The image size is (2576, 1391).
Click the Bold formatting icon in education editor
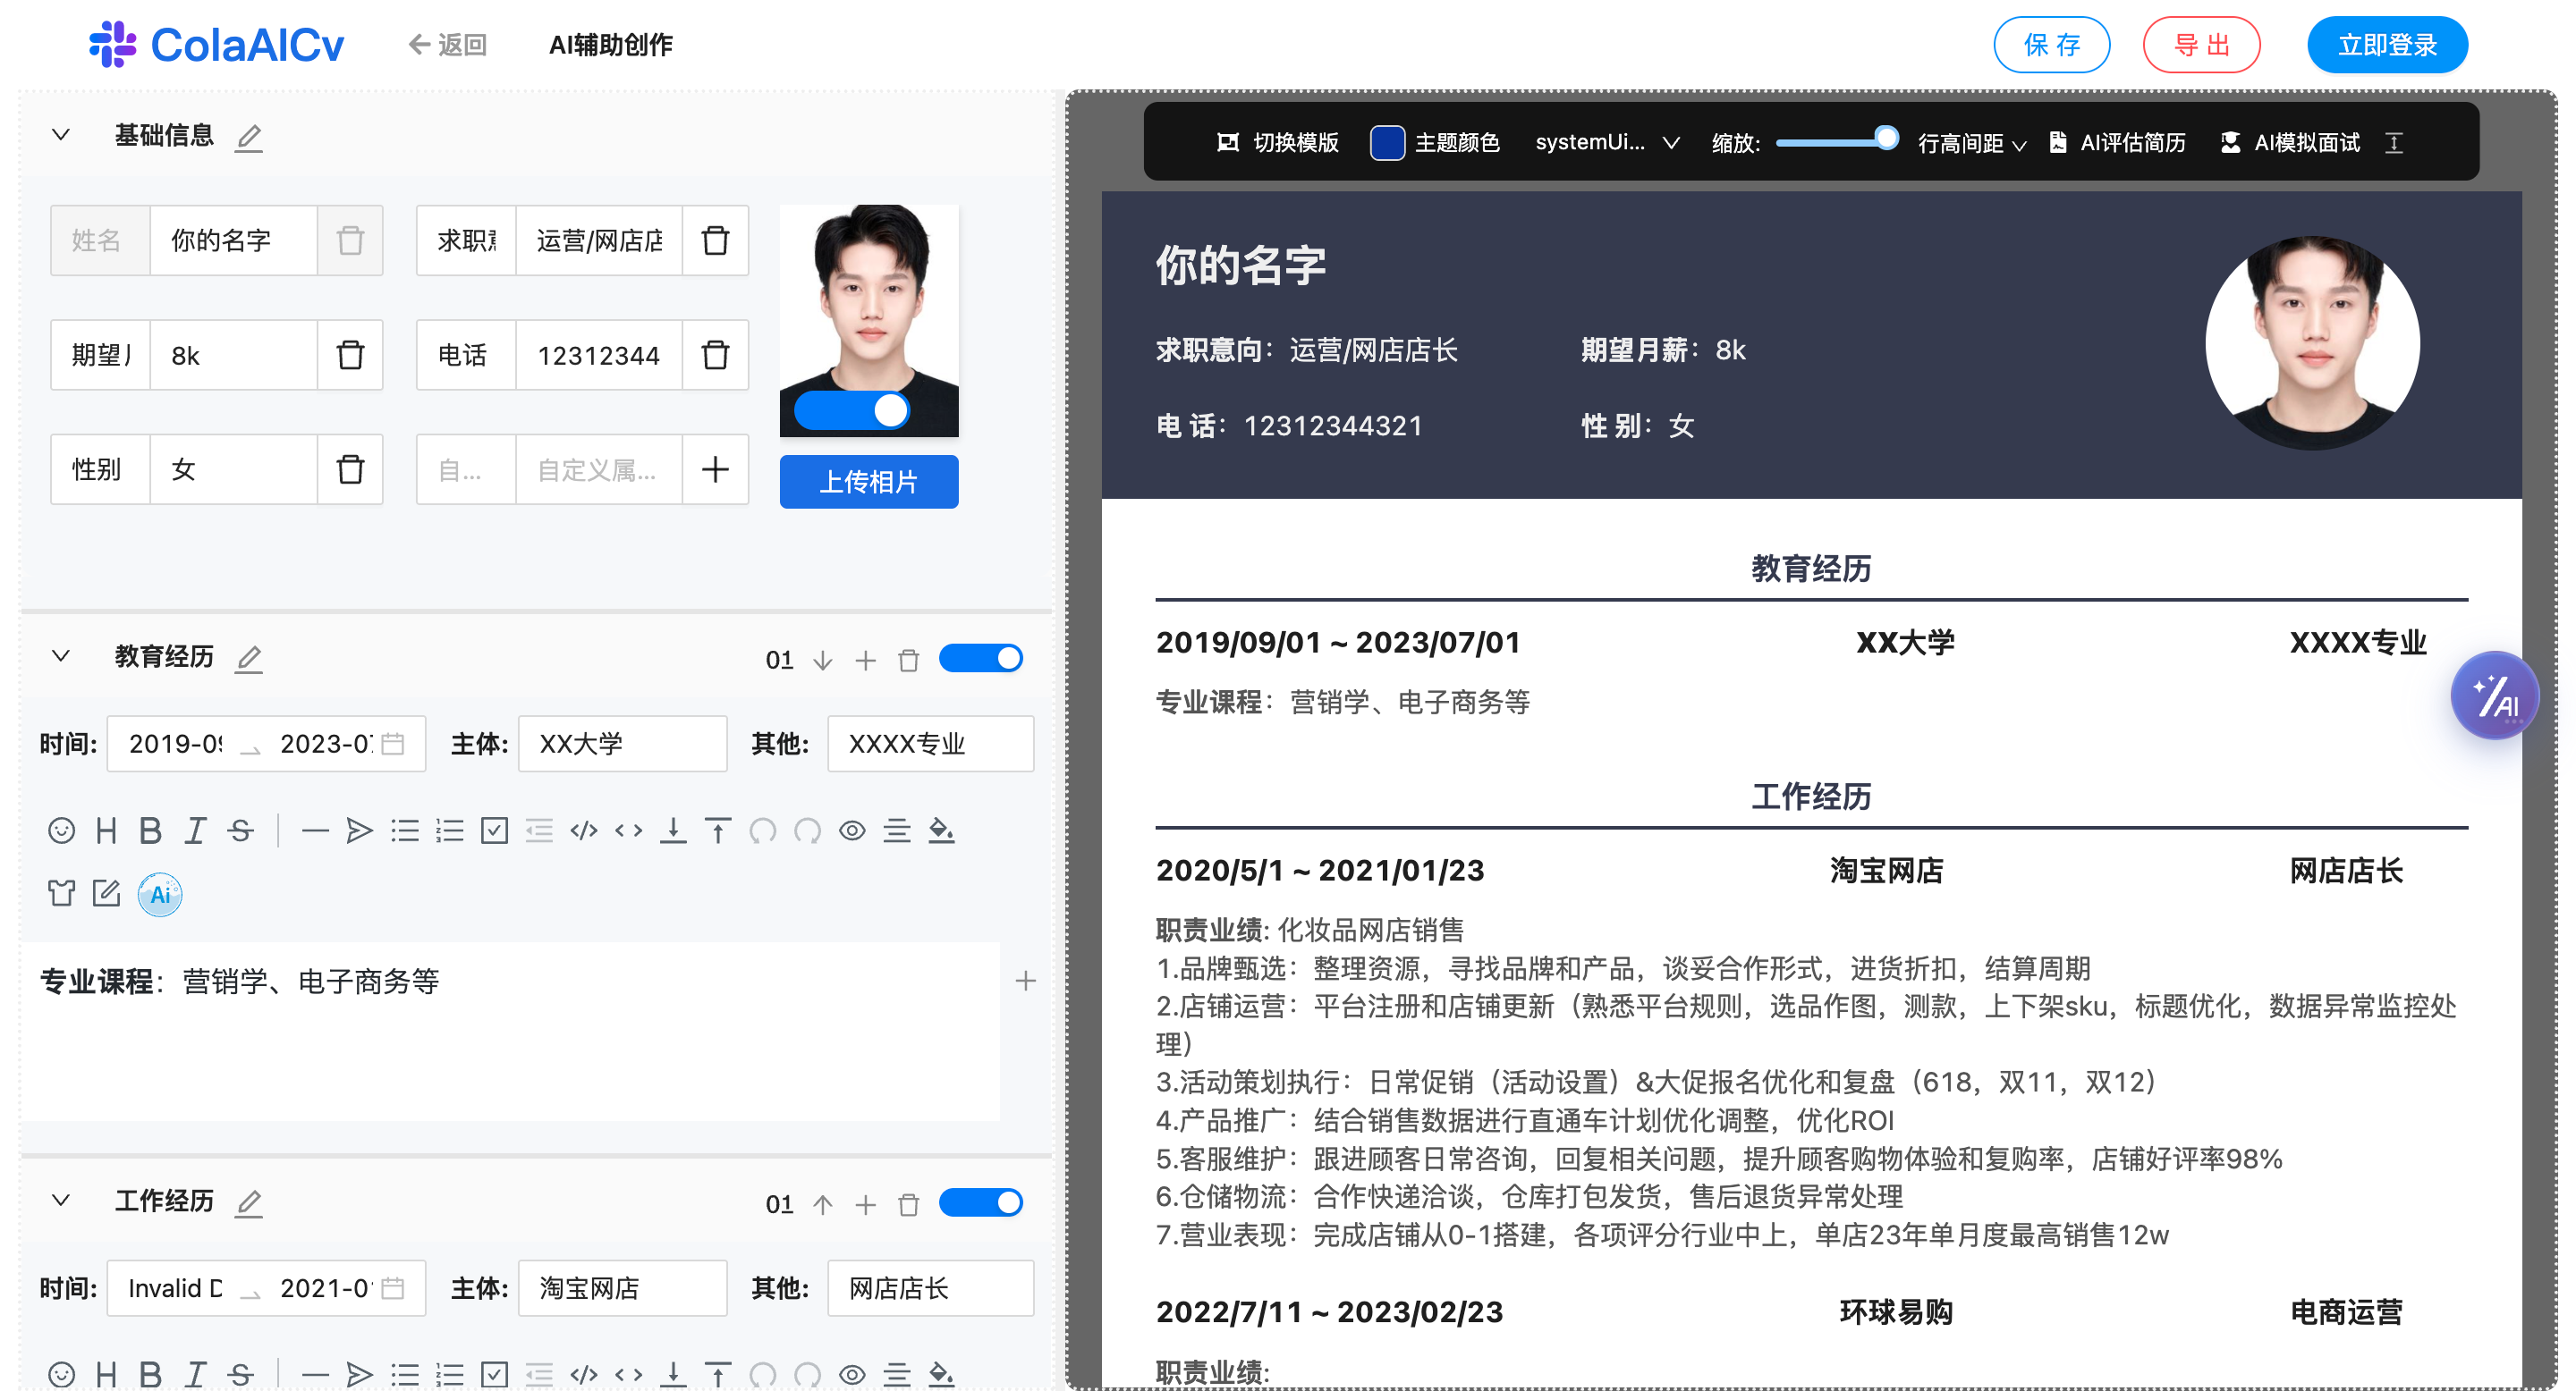pyautogui.click(x=150, y=831)
